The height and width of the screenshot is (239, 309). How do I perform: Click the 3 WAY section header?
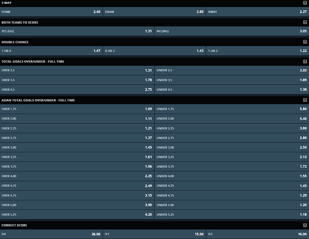[154, 3]
